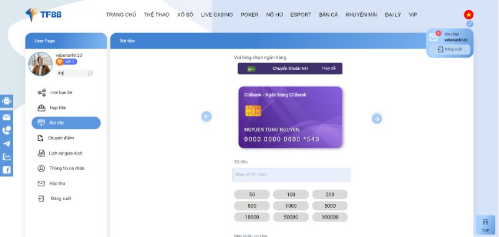499x237 pixels.
Task: Click the small expand icon below the flag
Action: coord(470,24)
